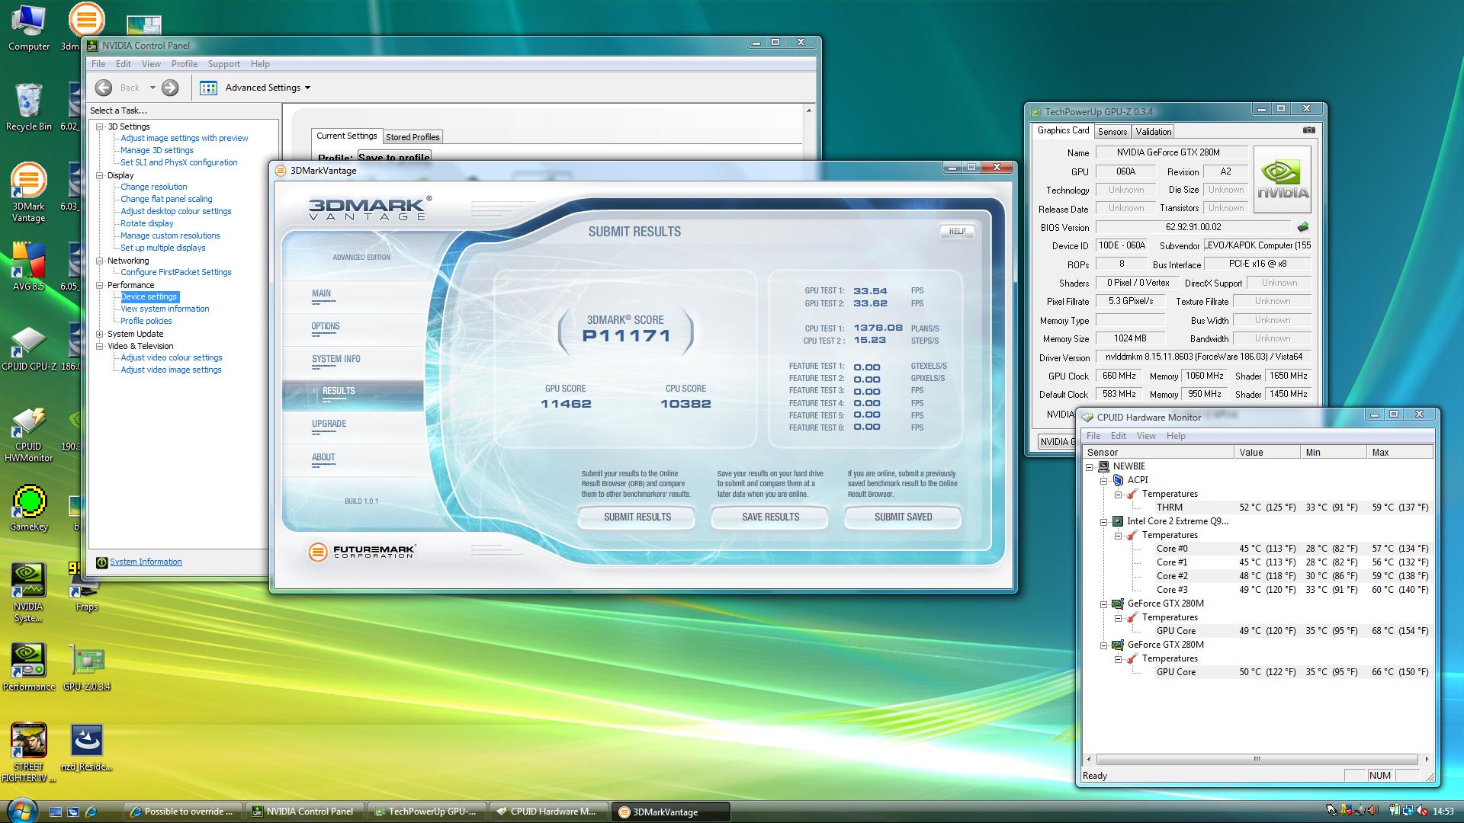This screenshot has height=823, width=1464.
Task: Click horizontal scrollbar in Hardware Monitor
Action: click(x=1257, y=759)
